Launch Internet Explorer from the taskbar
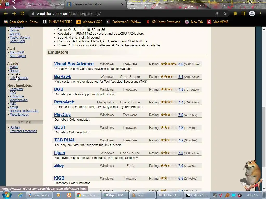266x199 pixels. coord(20,195)
